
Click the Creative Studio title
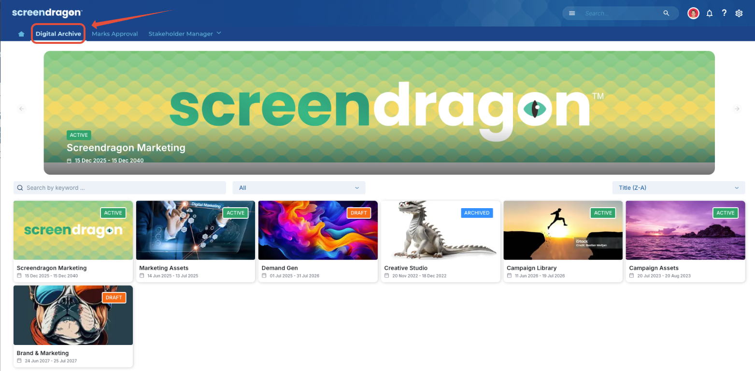pos(406,268)
